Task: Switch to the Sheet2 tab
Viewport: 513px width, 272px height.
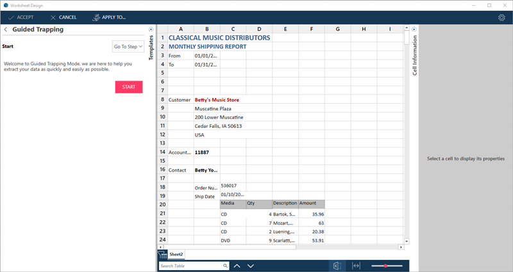Action: point(176,255)
